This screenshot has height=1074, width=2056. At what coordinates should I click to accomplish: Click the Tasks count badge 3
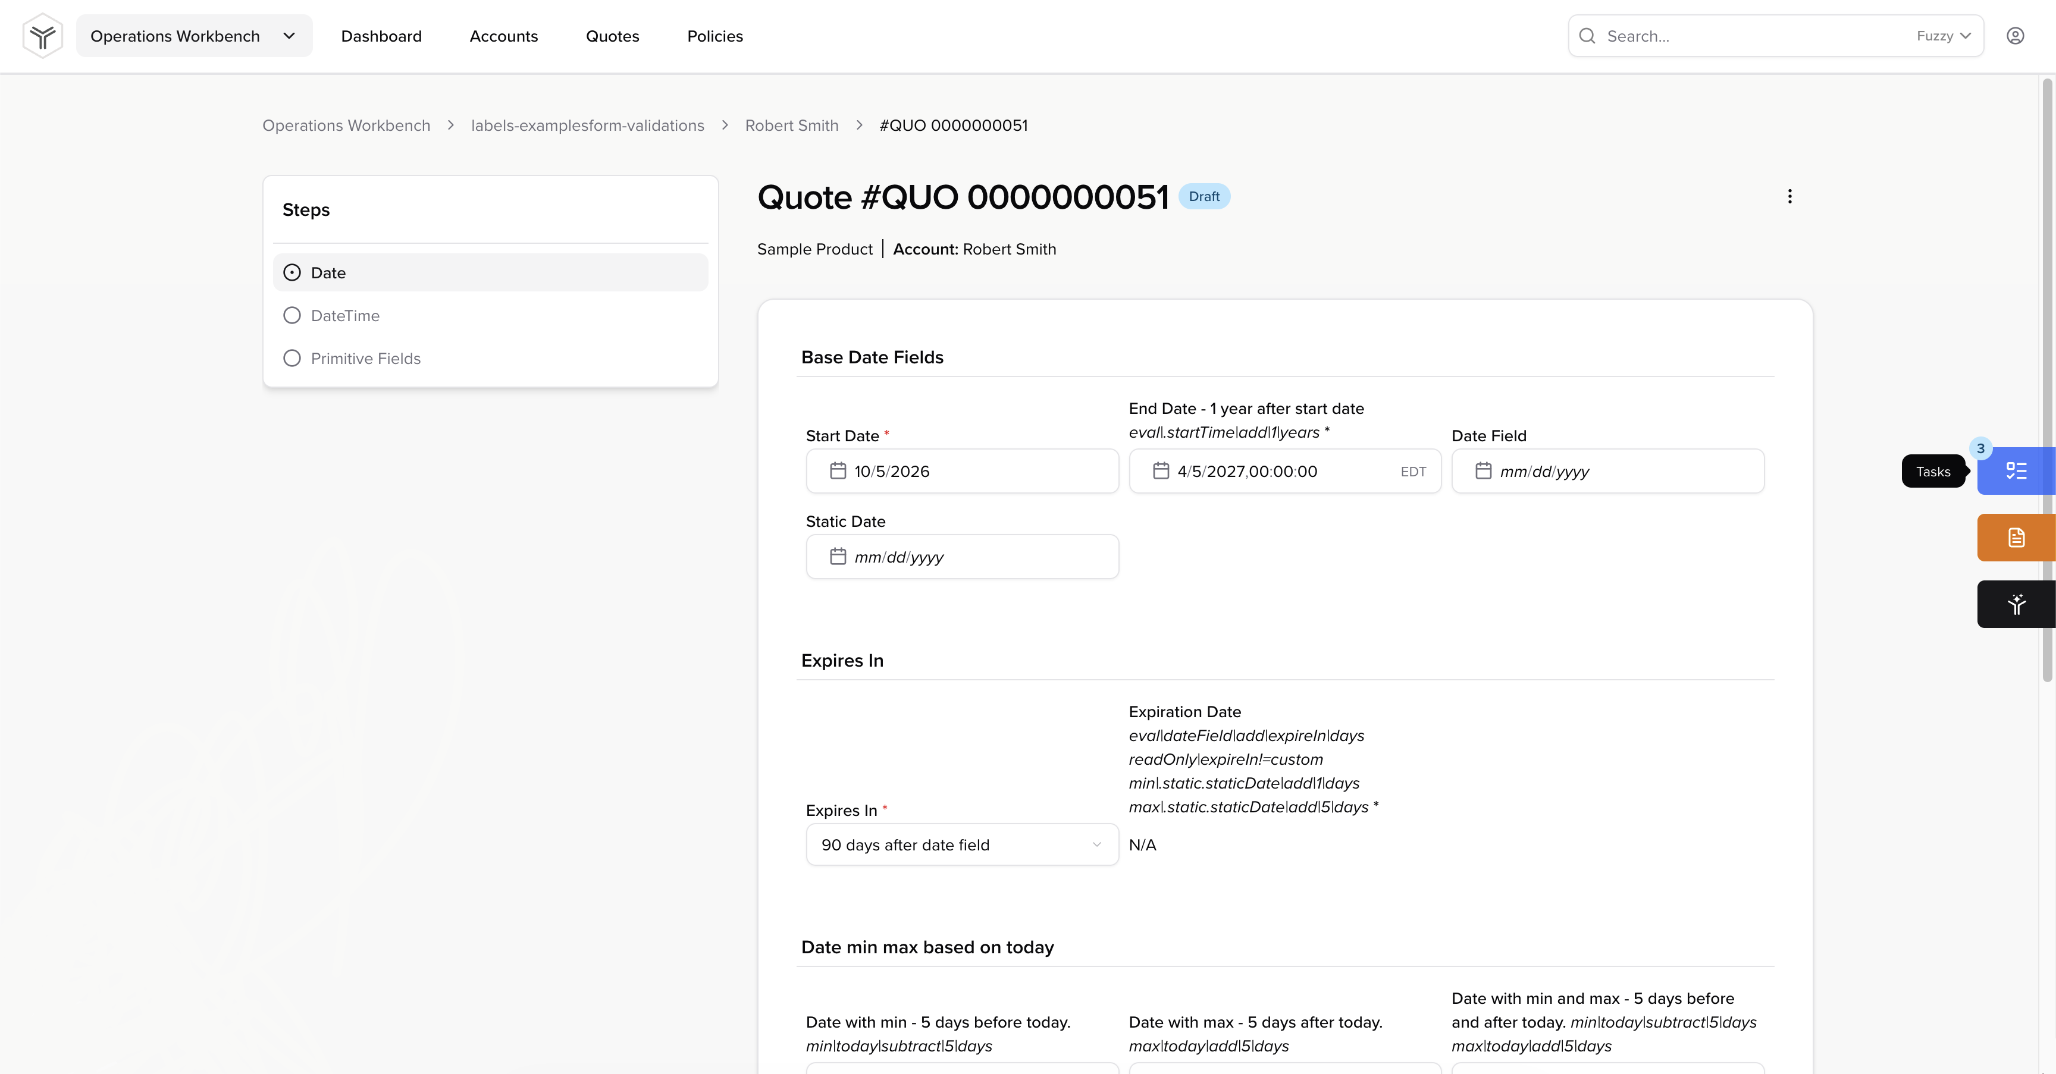1980,448
